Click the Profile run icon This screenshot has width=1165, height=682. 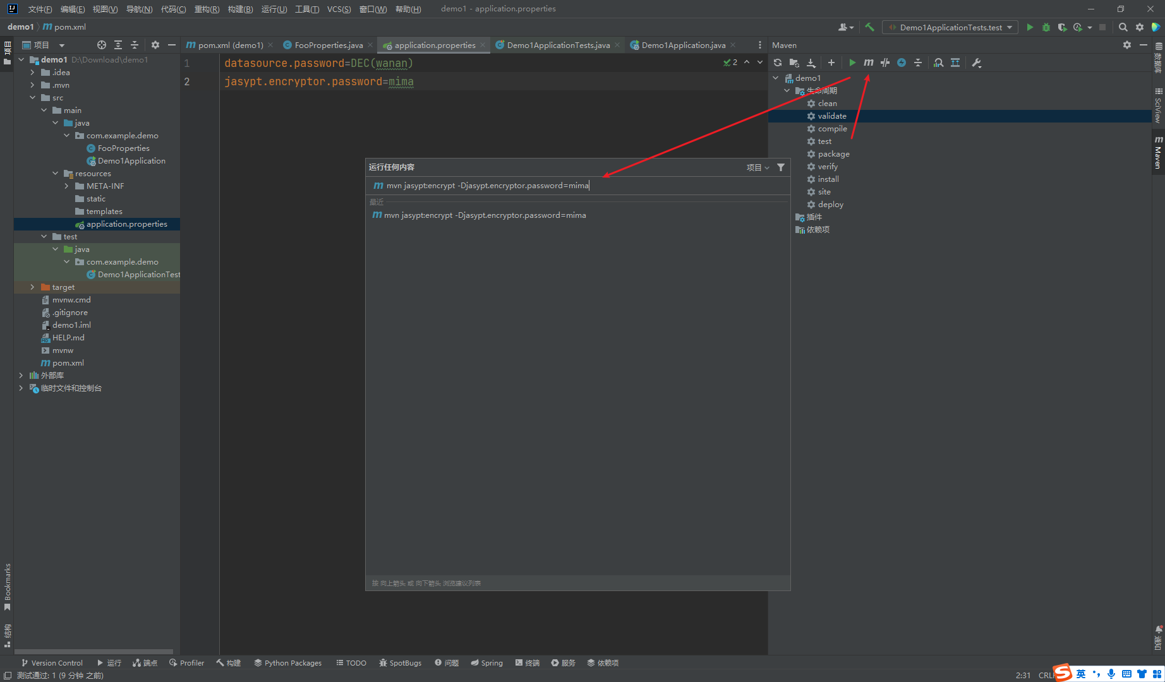(1078, 27)
